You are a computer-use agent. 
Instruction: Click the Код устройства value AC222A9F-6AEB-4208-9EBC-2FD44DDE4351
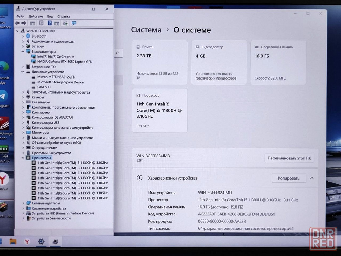[236, 214]
